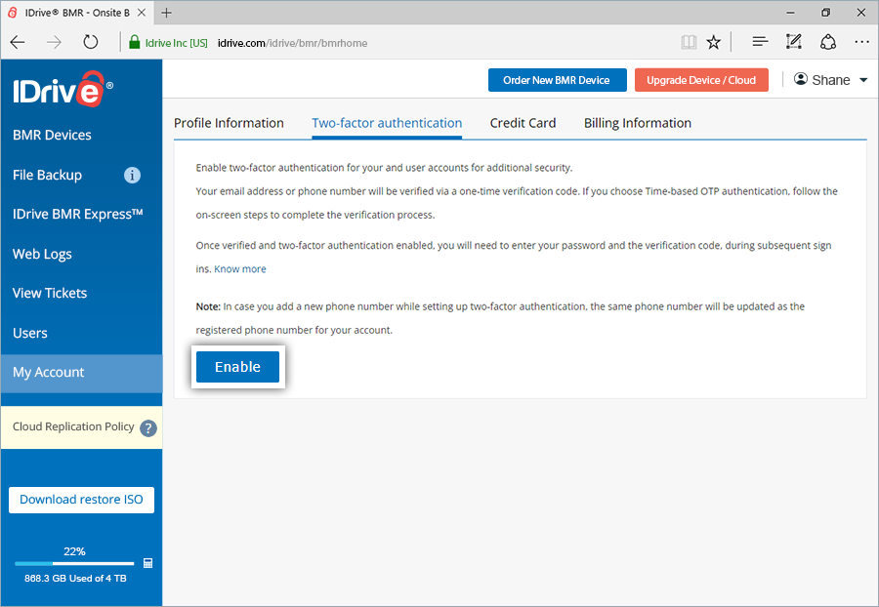Start a Web Note with the pen icon
The height and width of the screenshot is (607, 879).
click(793, 42)
